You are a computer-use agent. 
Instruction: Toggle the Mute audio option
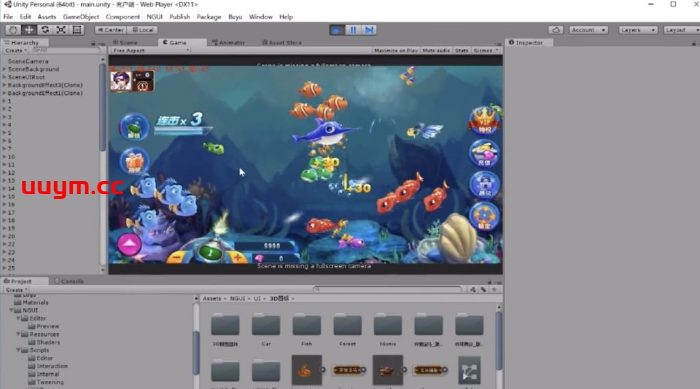[x=436, y=51]
